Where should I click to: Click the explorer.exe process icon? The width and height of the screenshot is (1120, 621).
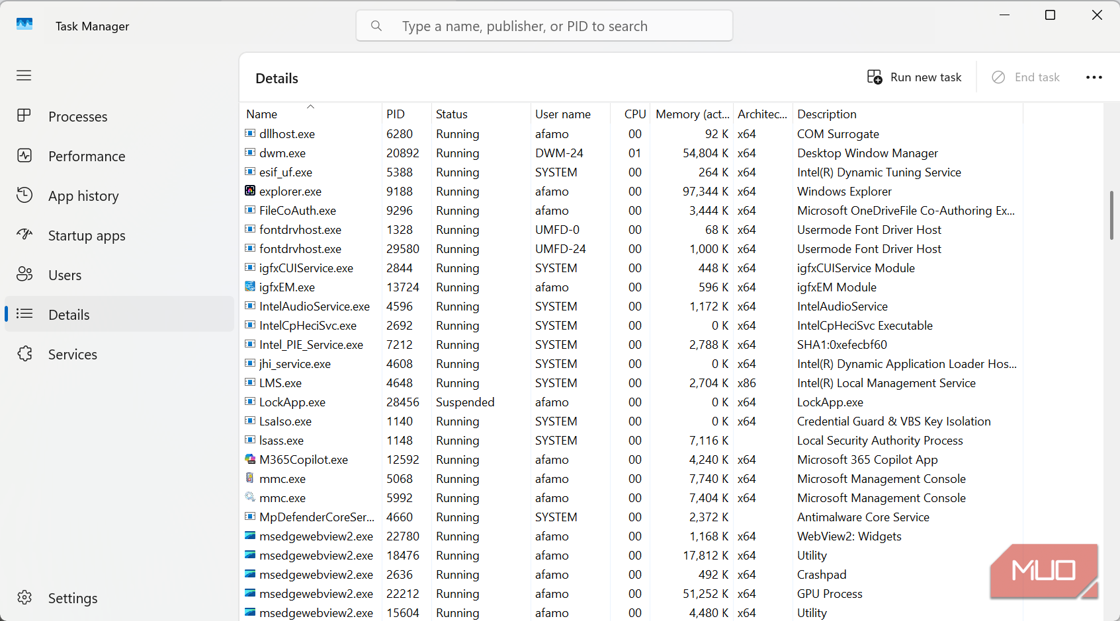[x=250, y=191]
